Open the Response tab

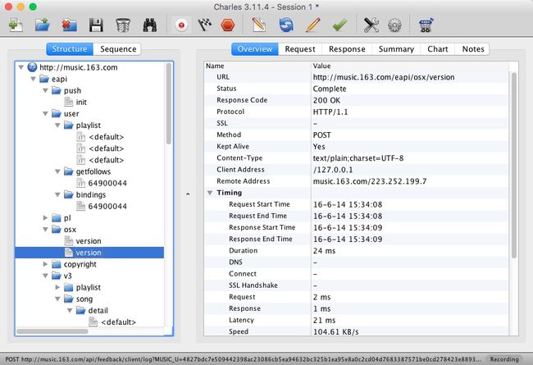347,49
